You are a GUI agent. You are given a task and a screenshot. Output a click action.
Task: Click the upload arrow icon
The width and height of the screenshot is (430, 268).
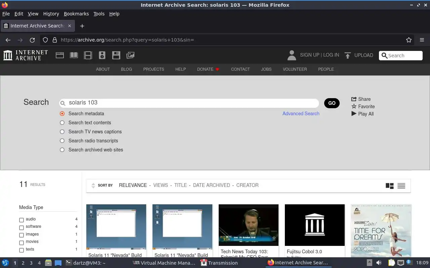coord(348,55)
